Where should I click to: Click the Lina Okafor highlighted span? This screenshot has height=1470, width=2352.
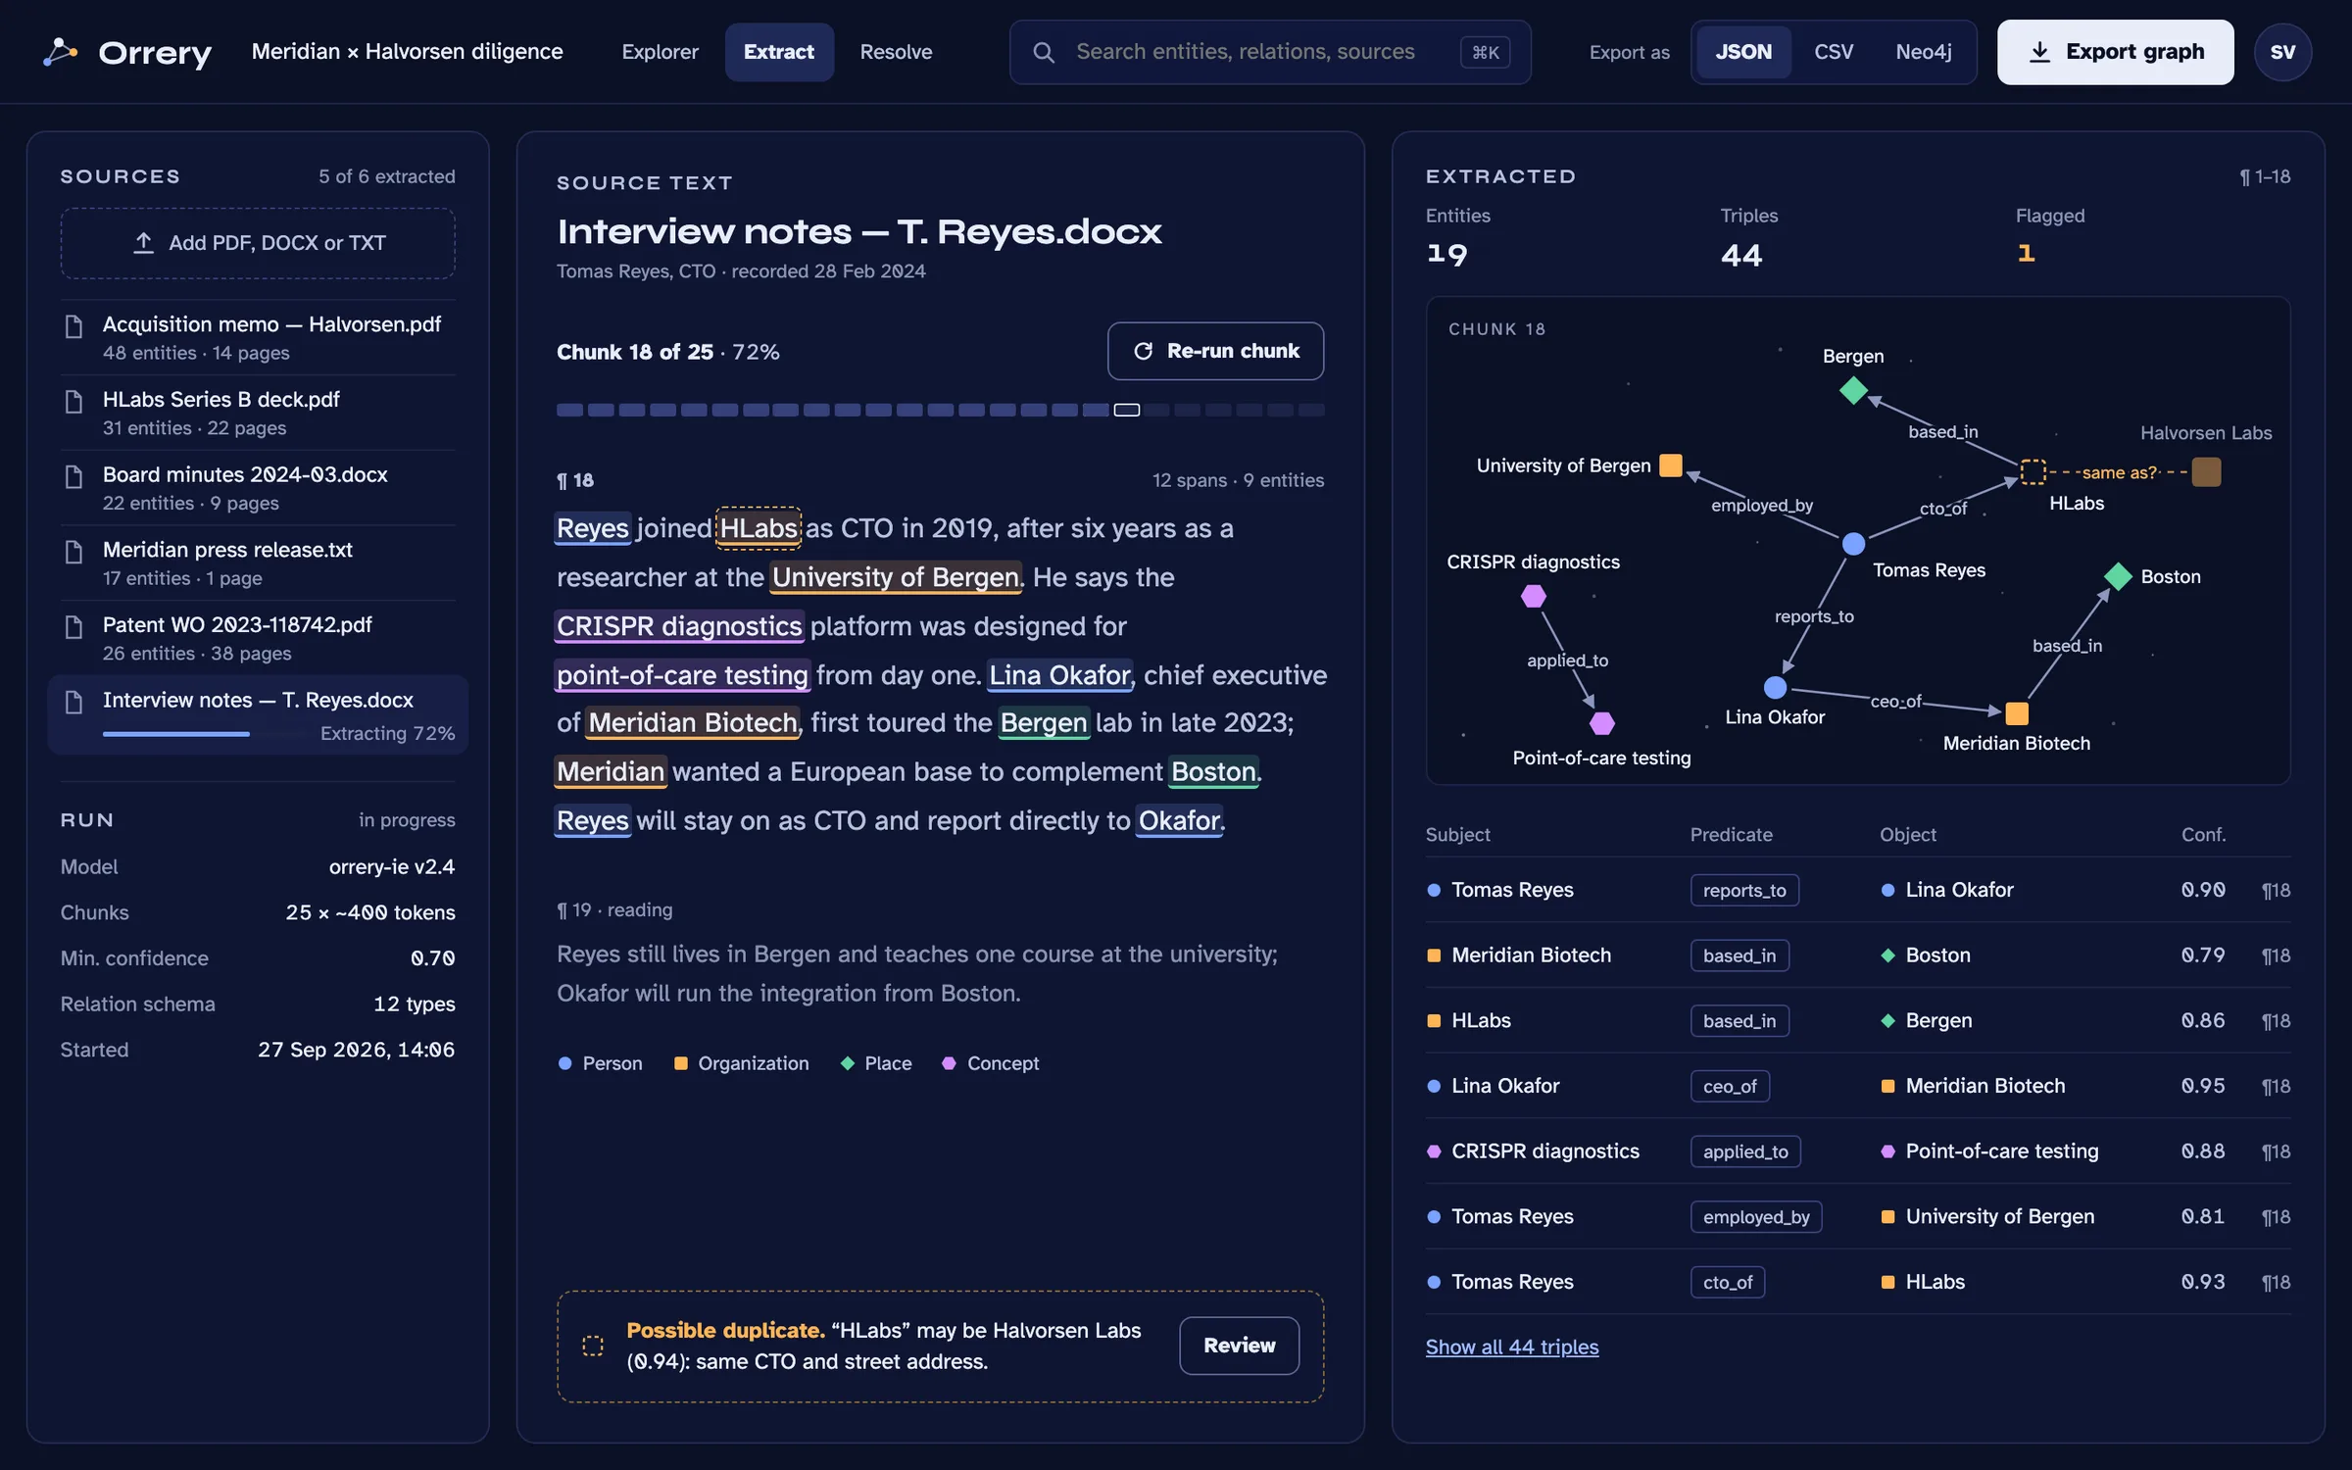click(1059, 675)
